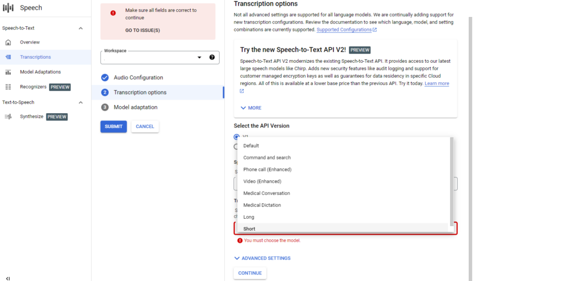This screenshot has height=281, width=586.
Task: Choose Medical Conversation model option
Action: [343, 193]
